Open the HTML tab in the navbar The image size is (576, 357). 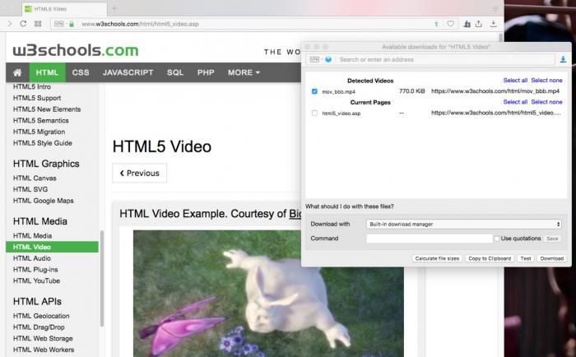(x=47, y=72)
